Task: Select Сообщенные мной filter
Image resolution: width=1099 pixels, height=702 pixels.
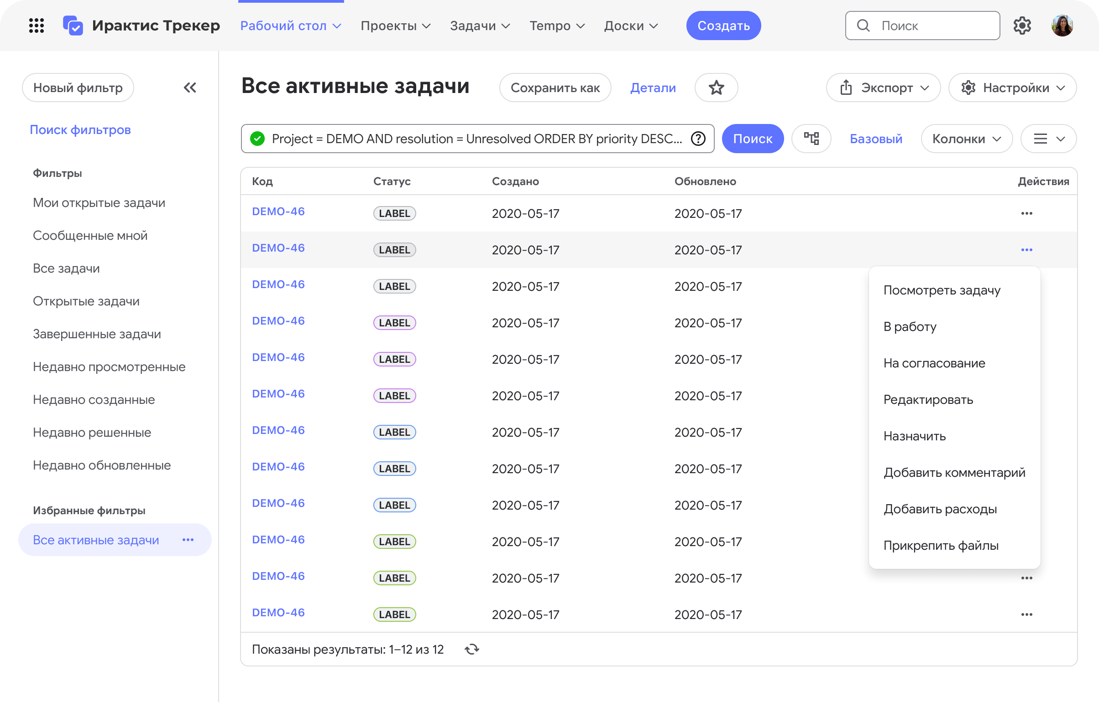Action: pos(90,235)
